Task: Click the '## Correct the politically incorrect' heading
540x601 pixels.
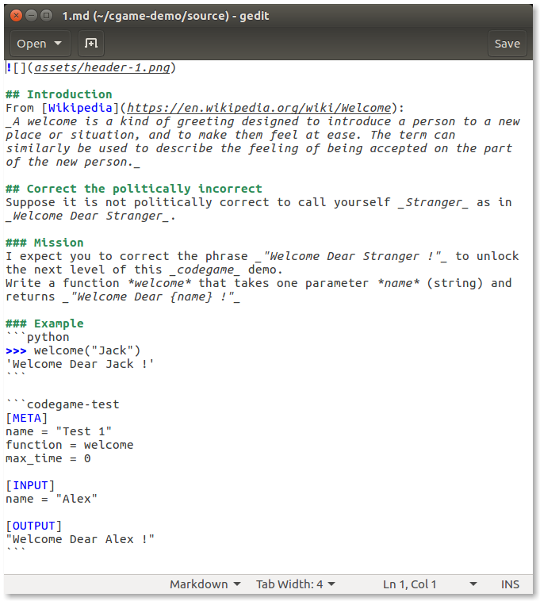Action: pos(134,189)
